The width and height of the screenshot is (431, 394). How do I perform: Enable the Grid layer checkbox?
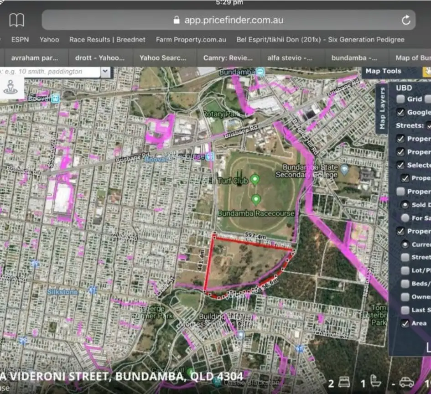400,99
